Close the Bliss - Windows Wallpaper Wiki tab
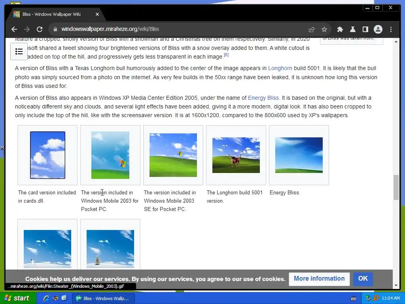 (x=97, y=14)
